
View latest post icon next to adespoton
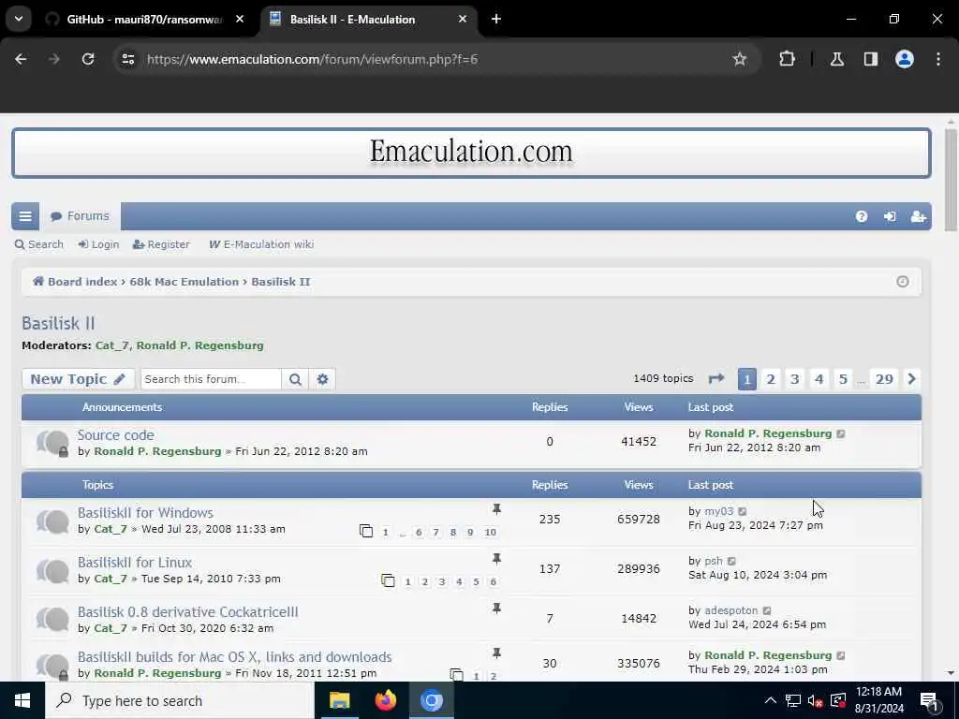point(767,610)
